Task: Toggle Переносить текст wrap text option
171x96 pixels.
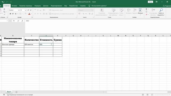Action: coord(56,10)
